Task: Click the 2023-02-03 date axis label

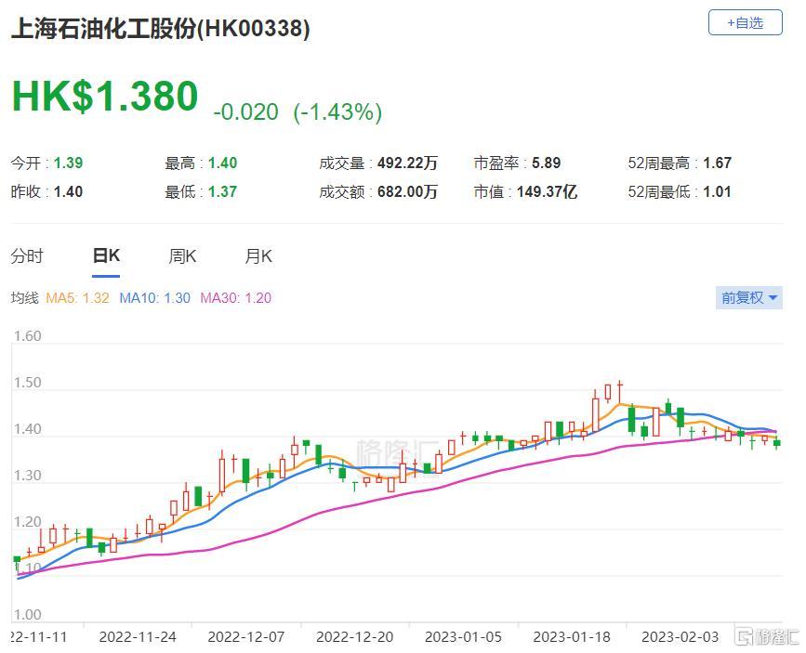Action: [x=680, y=637]
